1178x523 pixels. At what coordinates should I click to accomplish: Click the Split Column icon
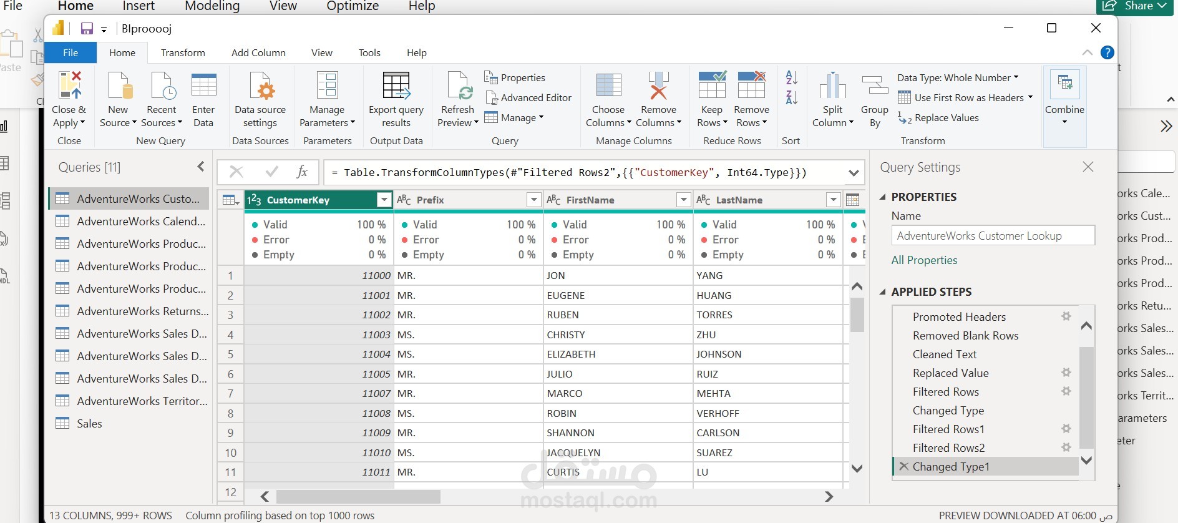tap(833, 85)
